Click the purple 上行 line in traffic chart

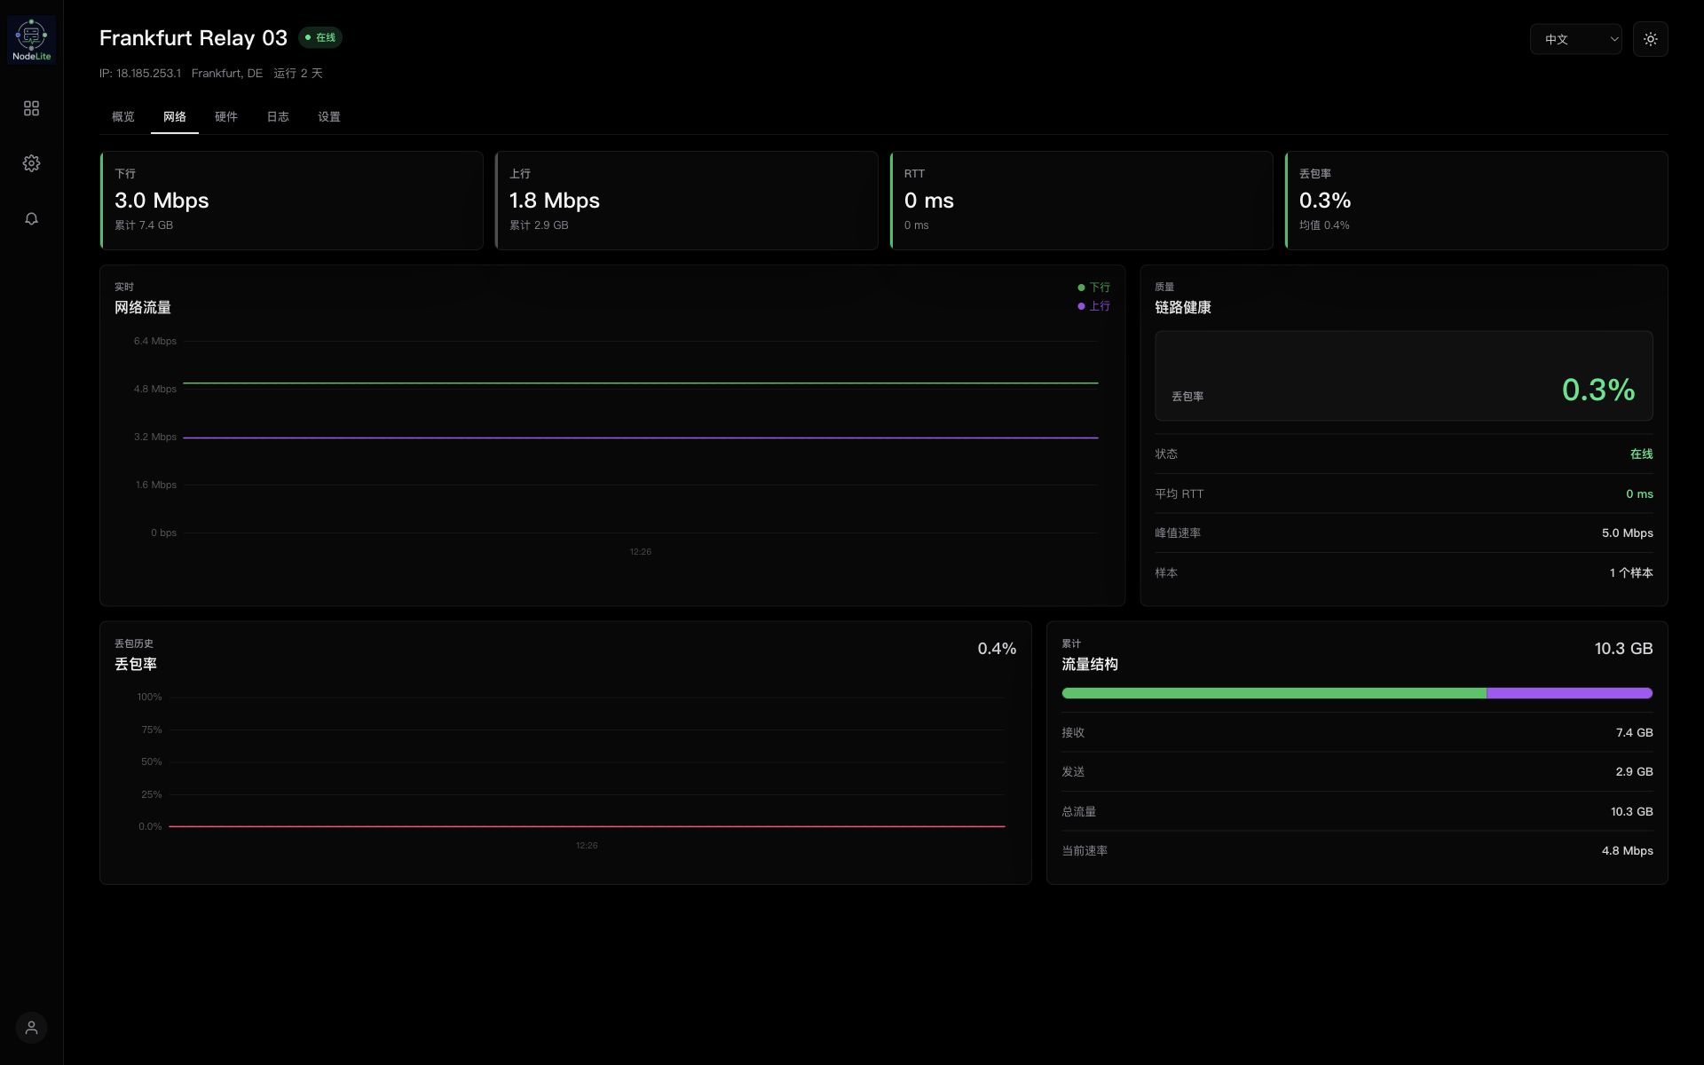click(x=640, y=438)
